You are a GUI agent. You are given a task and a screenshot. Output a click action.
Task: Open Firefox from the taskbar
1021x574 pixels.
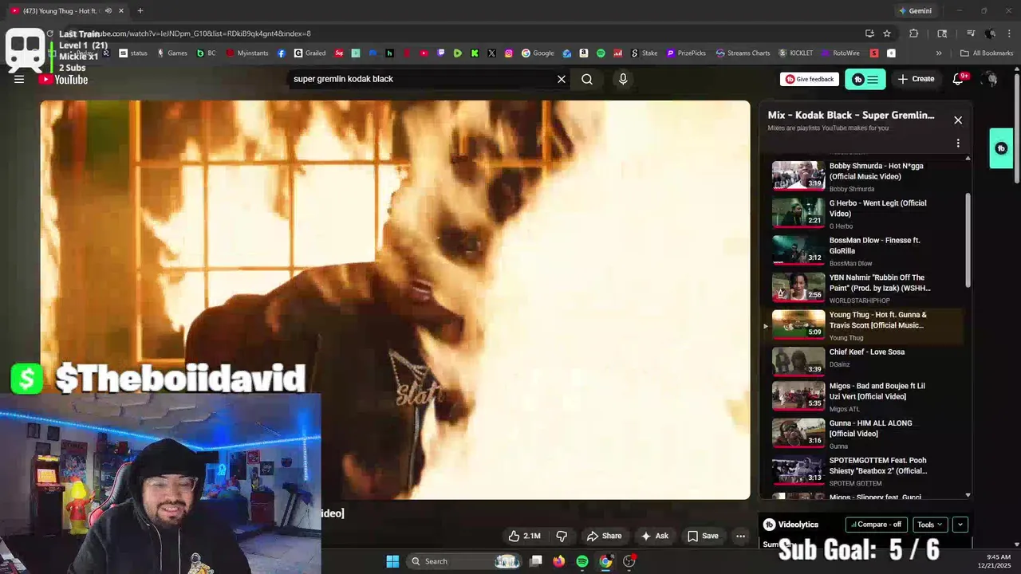tap(559, 561)
